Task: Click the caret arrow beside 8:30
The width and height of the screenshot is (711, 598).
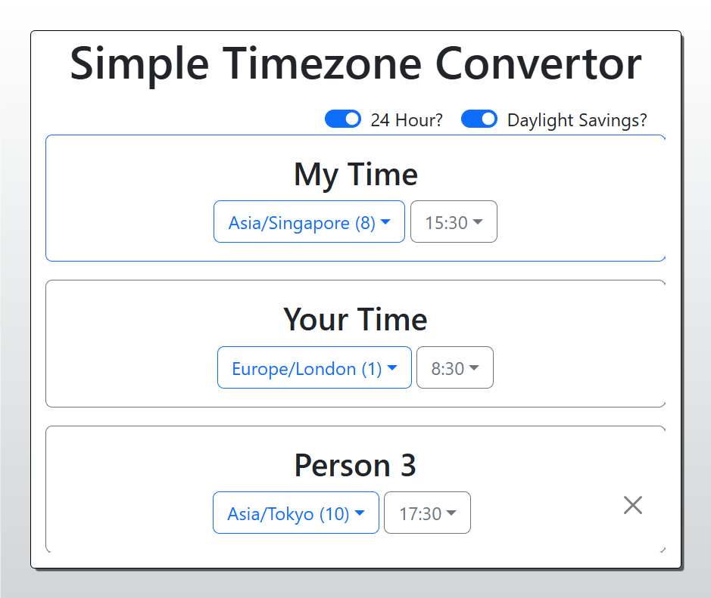Action: coord(474,367)
